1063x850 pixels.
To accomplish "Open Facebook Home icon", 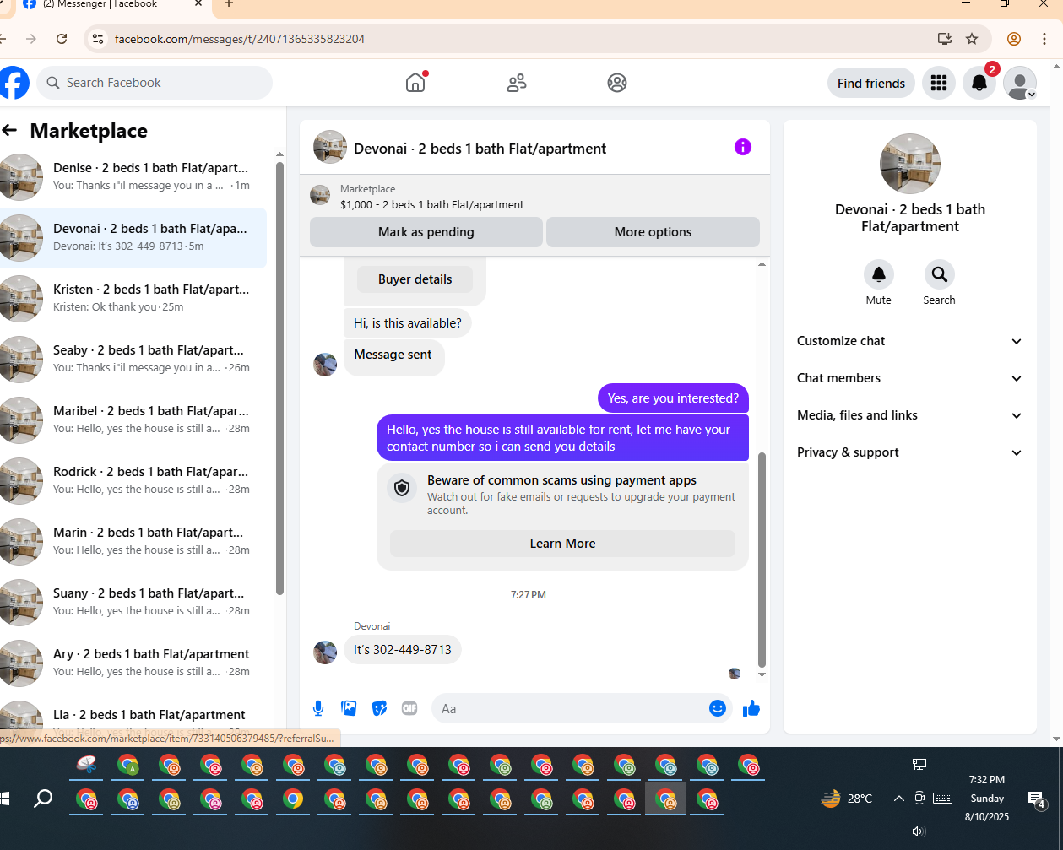I will (415, 83).
